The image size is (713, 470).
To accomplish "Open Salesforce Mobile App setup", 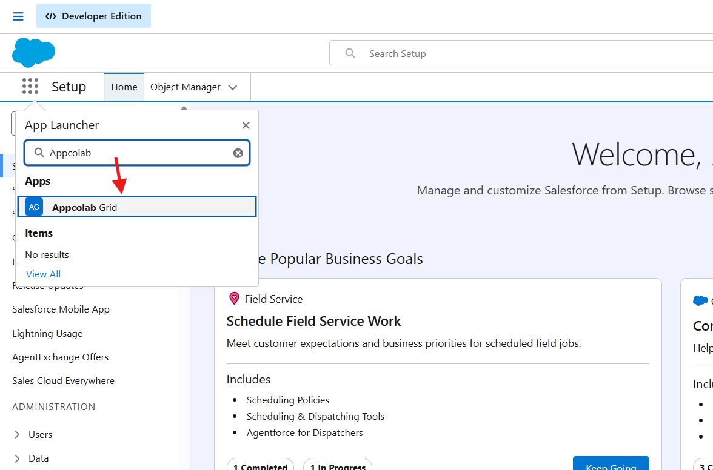I will 61,309.
